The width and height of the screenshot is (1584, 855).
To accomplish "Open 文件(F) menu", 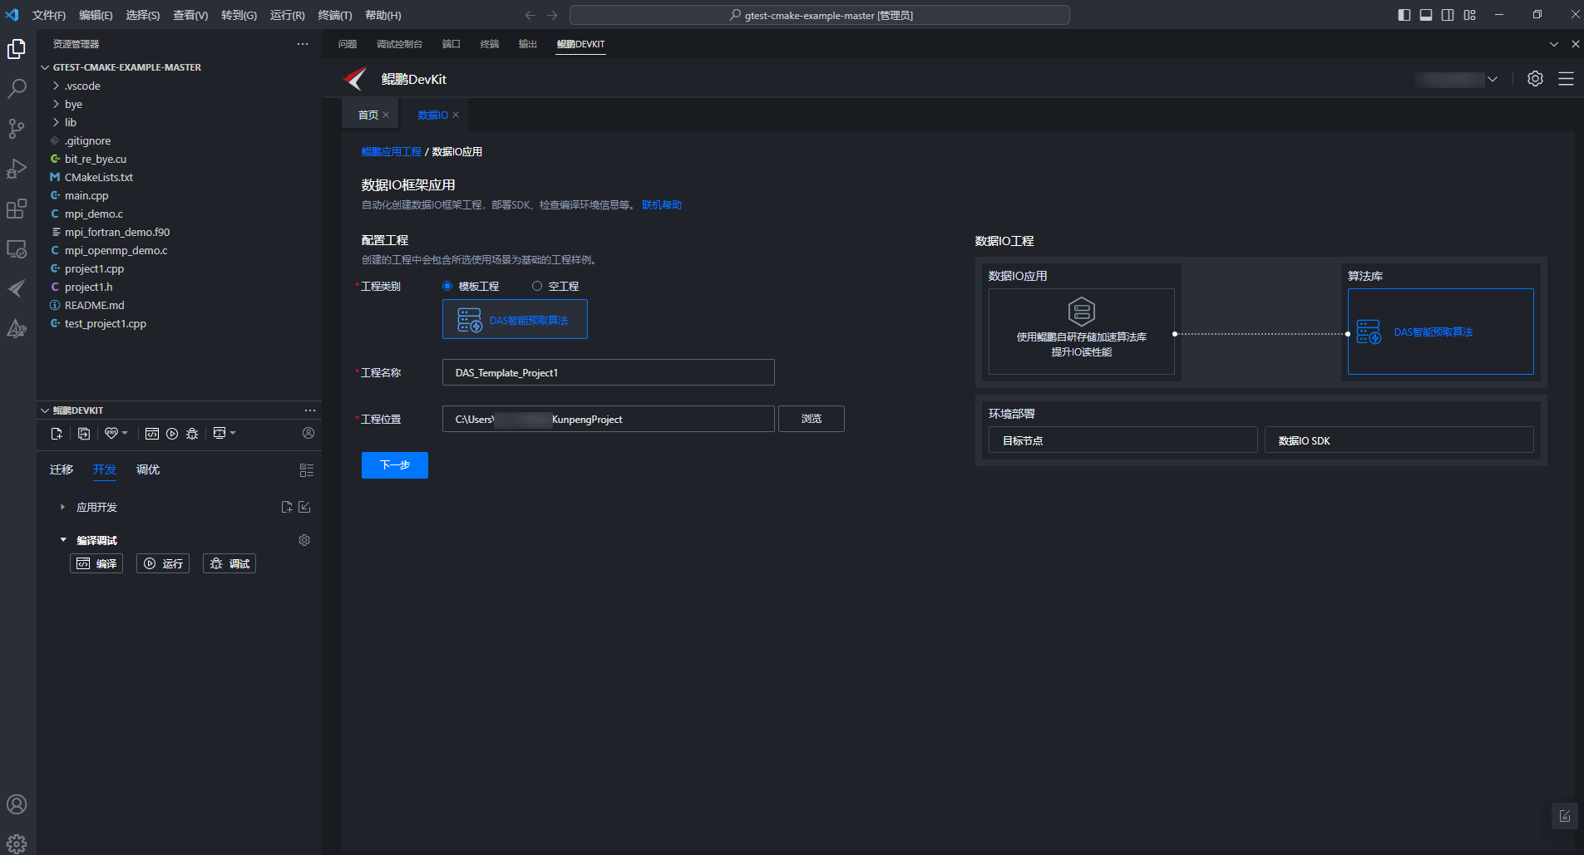I will [49, 15].
